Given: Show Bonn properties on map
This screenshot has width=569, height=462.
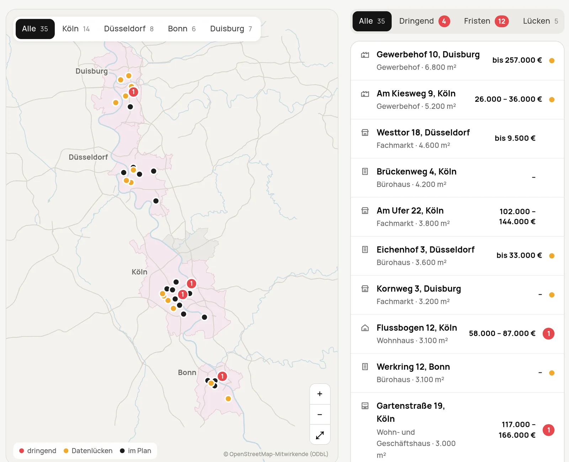Looking at the screenshot, I should tap(182, 29).
